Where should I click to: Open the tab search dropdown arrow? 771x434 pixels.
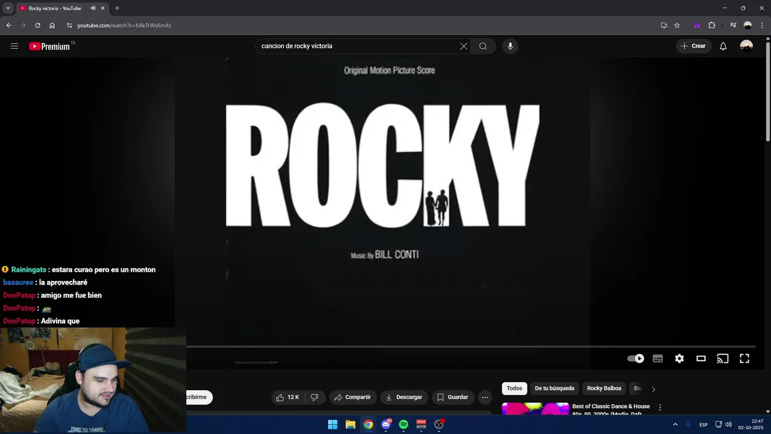(x=8, y=8)
